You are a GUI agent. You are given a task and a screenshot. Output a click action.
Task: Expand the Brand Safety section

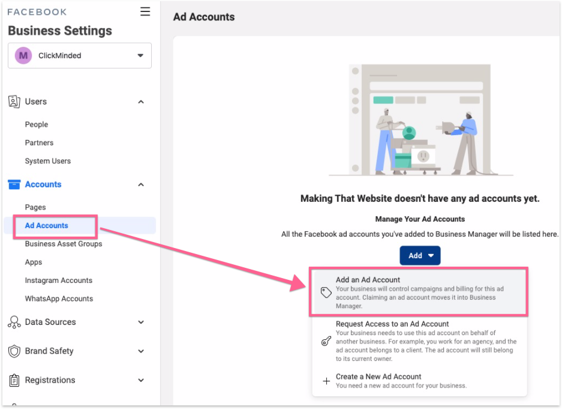pyautogui.click(x=141, y=351)
